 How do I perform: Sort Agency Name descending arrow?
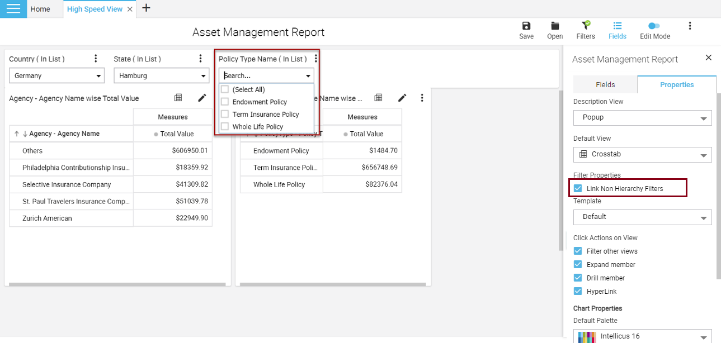click(x=25, y=134)
